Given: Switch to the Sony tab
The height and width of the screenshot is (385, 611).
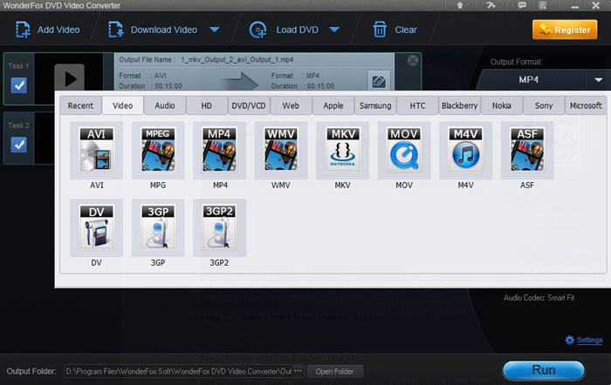Looking at the screenshot, I should coord(544,105).
